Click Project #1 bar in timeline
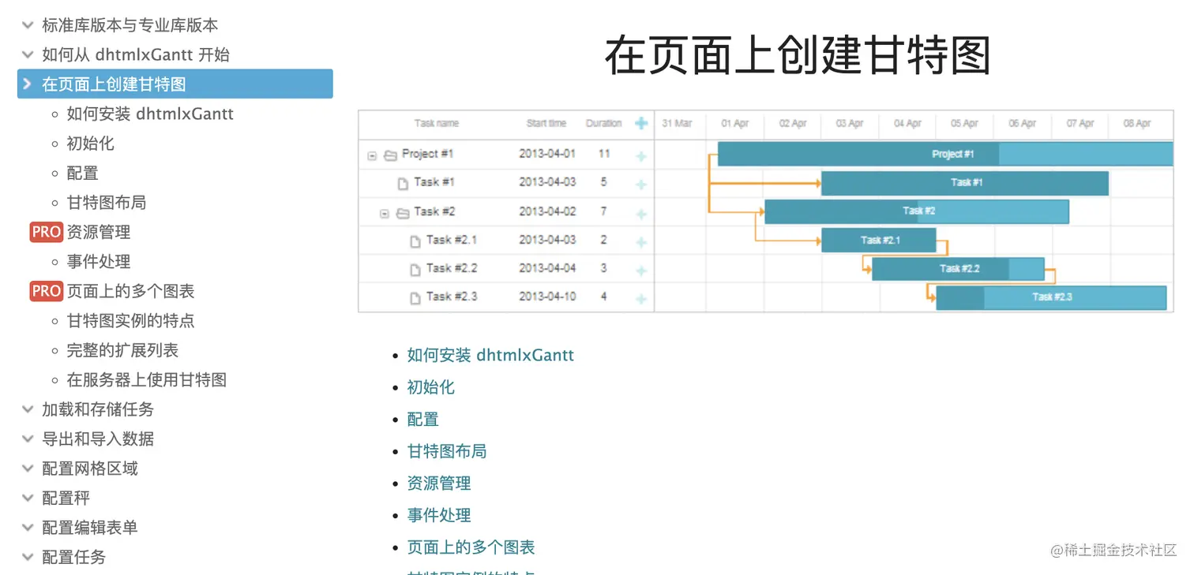This screenshot has width=1194, height=575. coord(945,154)
